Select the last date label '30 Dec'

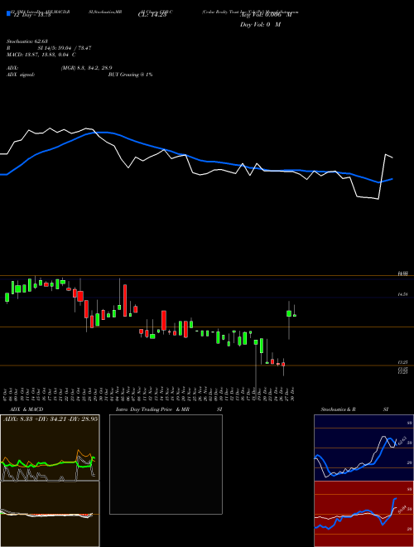click(x=294, y=394)
